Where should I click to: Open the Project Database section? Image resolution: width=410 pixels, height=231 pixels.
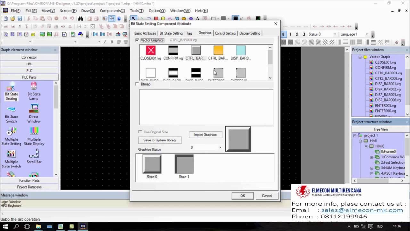[29, 187]
